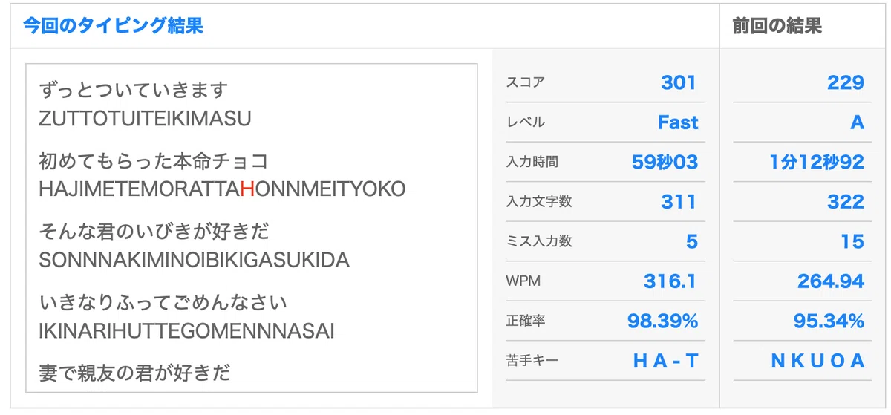This screenshot has height=415, width=891.
Task: Click the previous weak keys N K U O A
Action: click(x=818, y=361)
